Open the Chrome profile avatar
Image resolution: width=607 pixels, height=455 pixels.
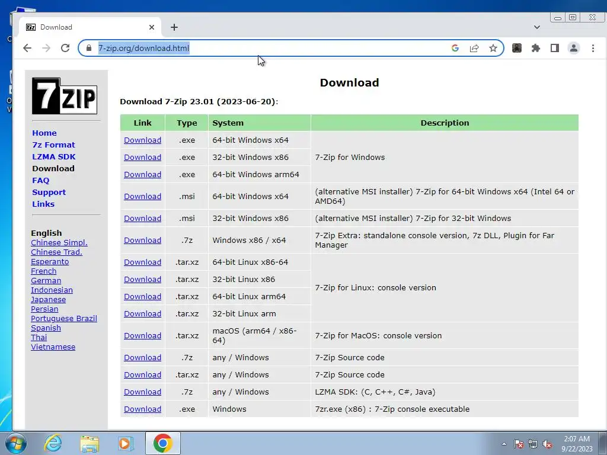[574, 48]
